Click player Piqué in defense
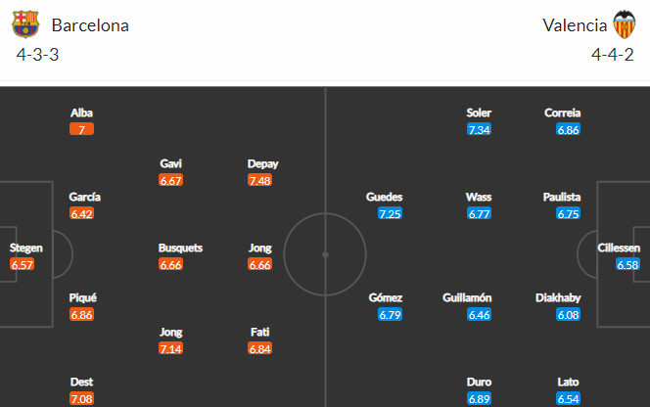Screen dimensions: 650x407 point(83,297)
